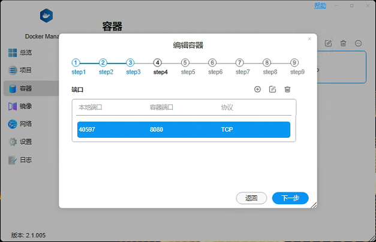Click the 网络 globe icon
Image resolution: width=376 pixels, height=242 pixels.
point(13,124)
